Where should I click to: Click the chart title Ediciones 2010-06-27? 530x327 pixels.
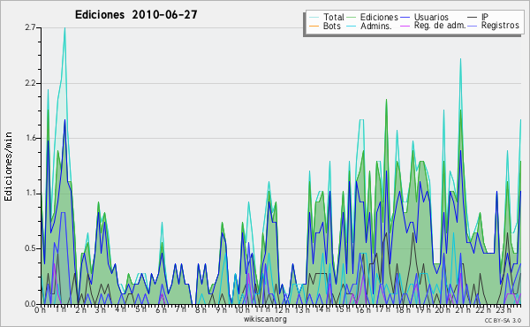[136, 15]
